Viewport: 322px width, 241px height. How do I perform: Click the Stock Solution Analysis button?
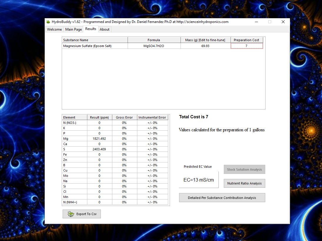244,169
